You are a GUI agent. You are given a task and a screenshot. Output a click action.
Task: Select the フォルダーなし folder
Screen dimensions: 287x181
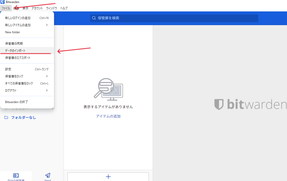tap(24, 118)
